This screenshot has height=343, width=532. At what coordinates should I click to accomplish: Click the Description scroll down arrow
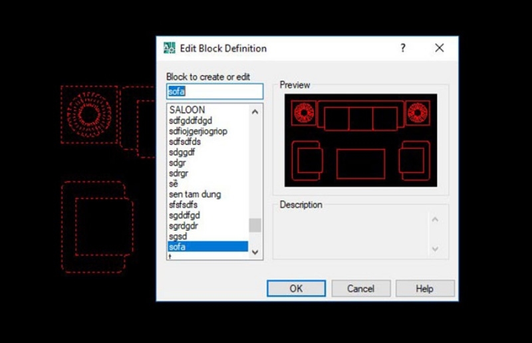pyautogui.click(x=436, y=249)
